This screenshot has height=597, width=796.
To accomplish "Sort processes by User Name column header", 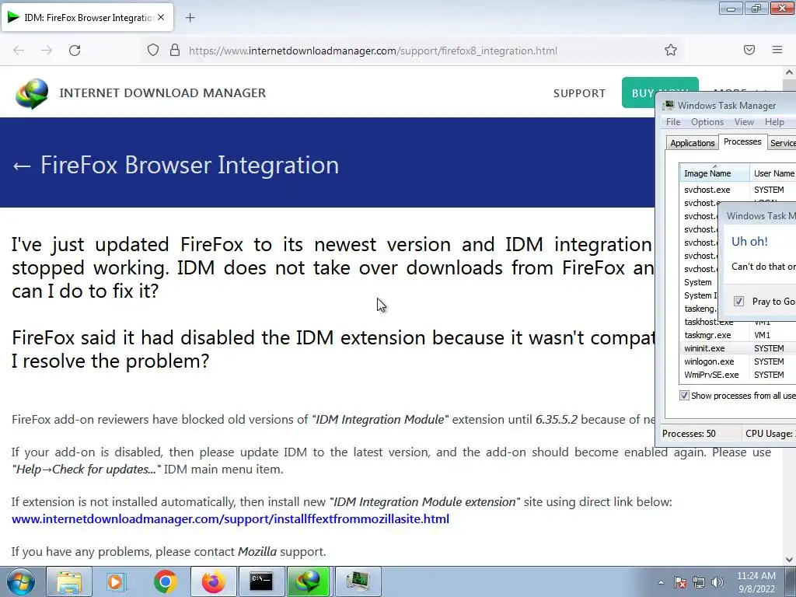I will click(x=773, y=173).
